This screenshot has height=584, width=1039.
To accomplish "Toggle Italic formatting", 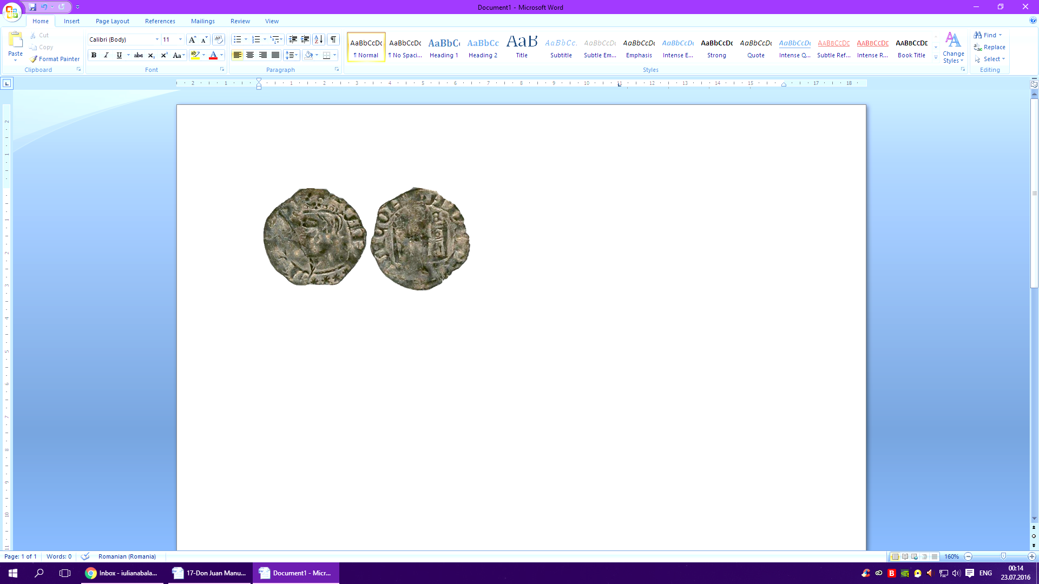I will (x=106, y=55).
